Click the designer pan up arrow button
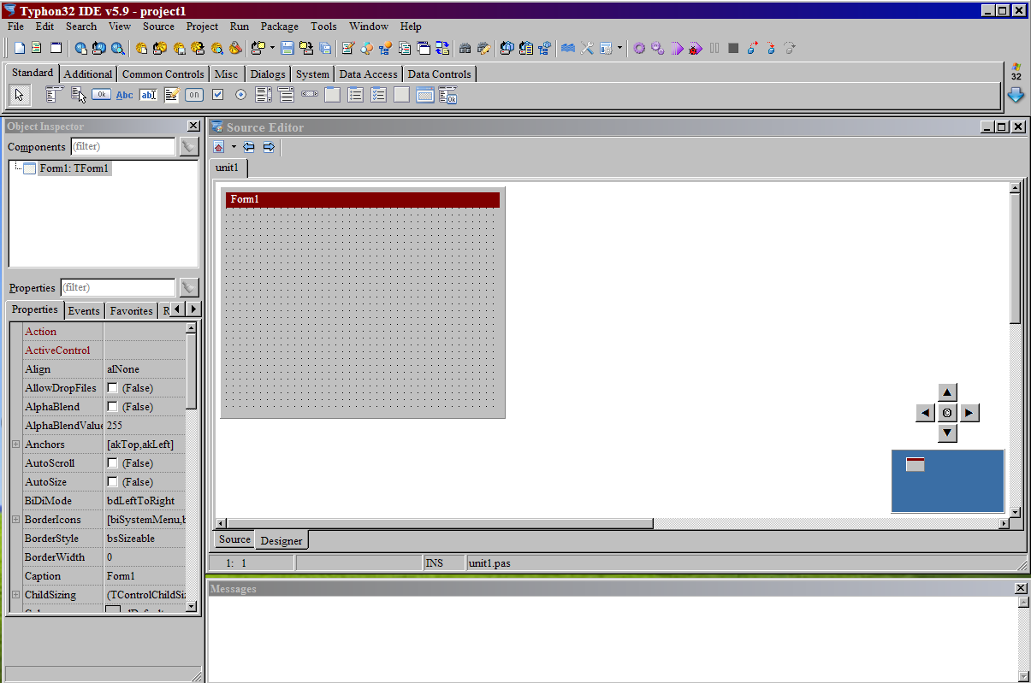This screenshot has width=1031, height=683. pyautogui.click(x=947, y=392)
